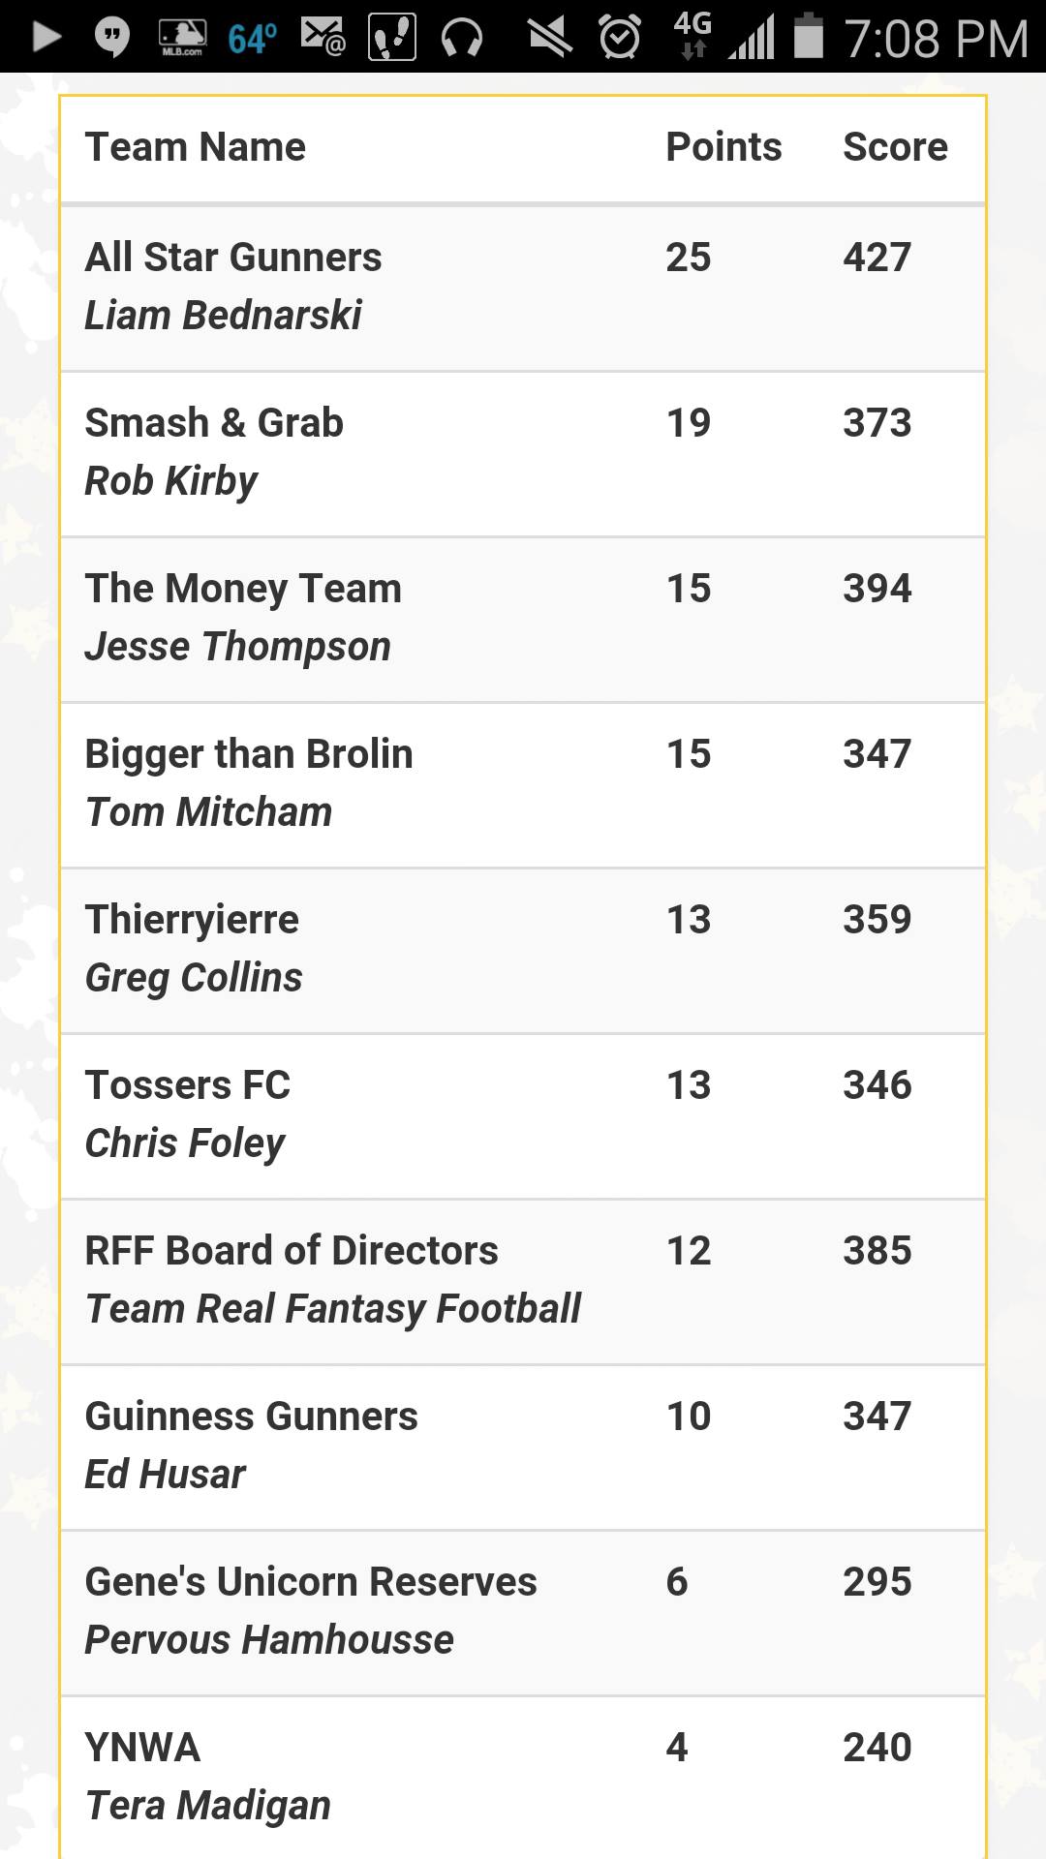
Task: Open the 64° weather notification
Action: pyautogui.click(x=253, y=39)
